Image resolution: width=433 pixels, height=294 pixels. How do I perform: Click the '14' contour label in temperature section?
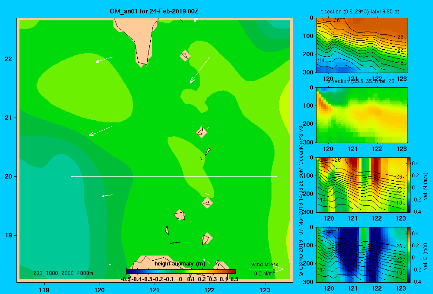tap(322, 61)
